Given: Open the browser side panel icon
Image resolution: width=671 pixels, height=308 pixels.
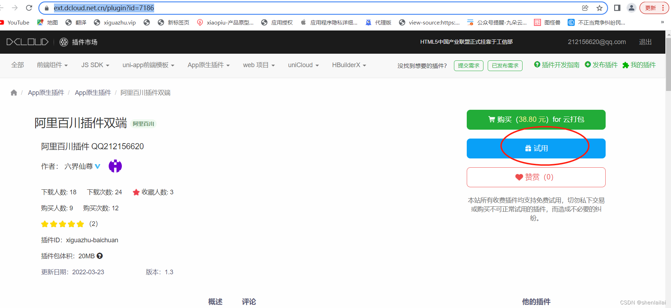Looking at the screenshot, I should click(x=617, y=8).
